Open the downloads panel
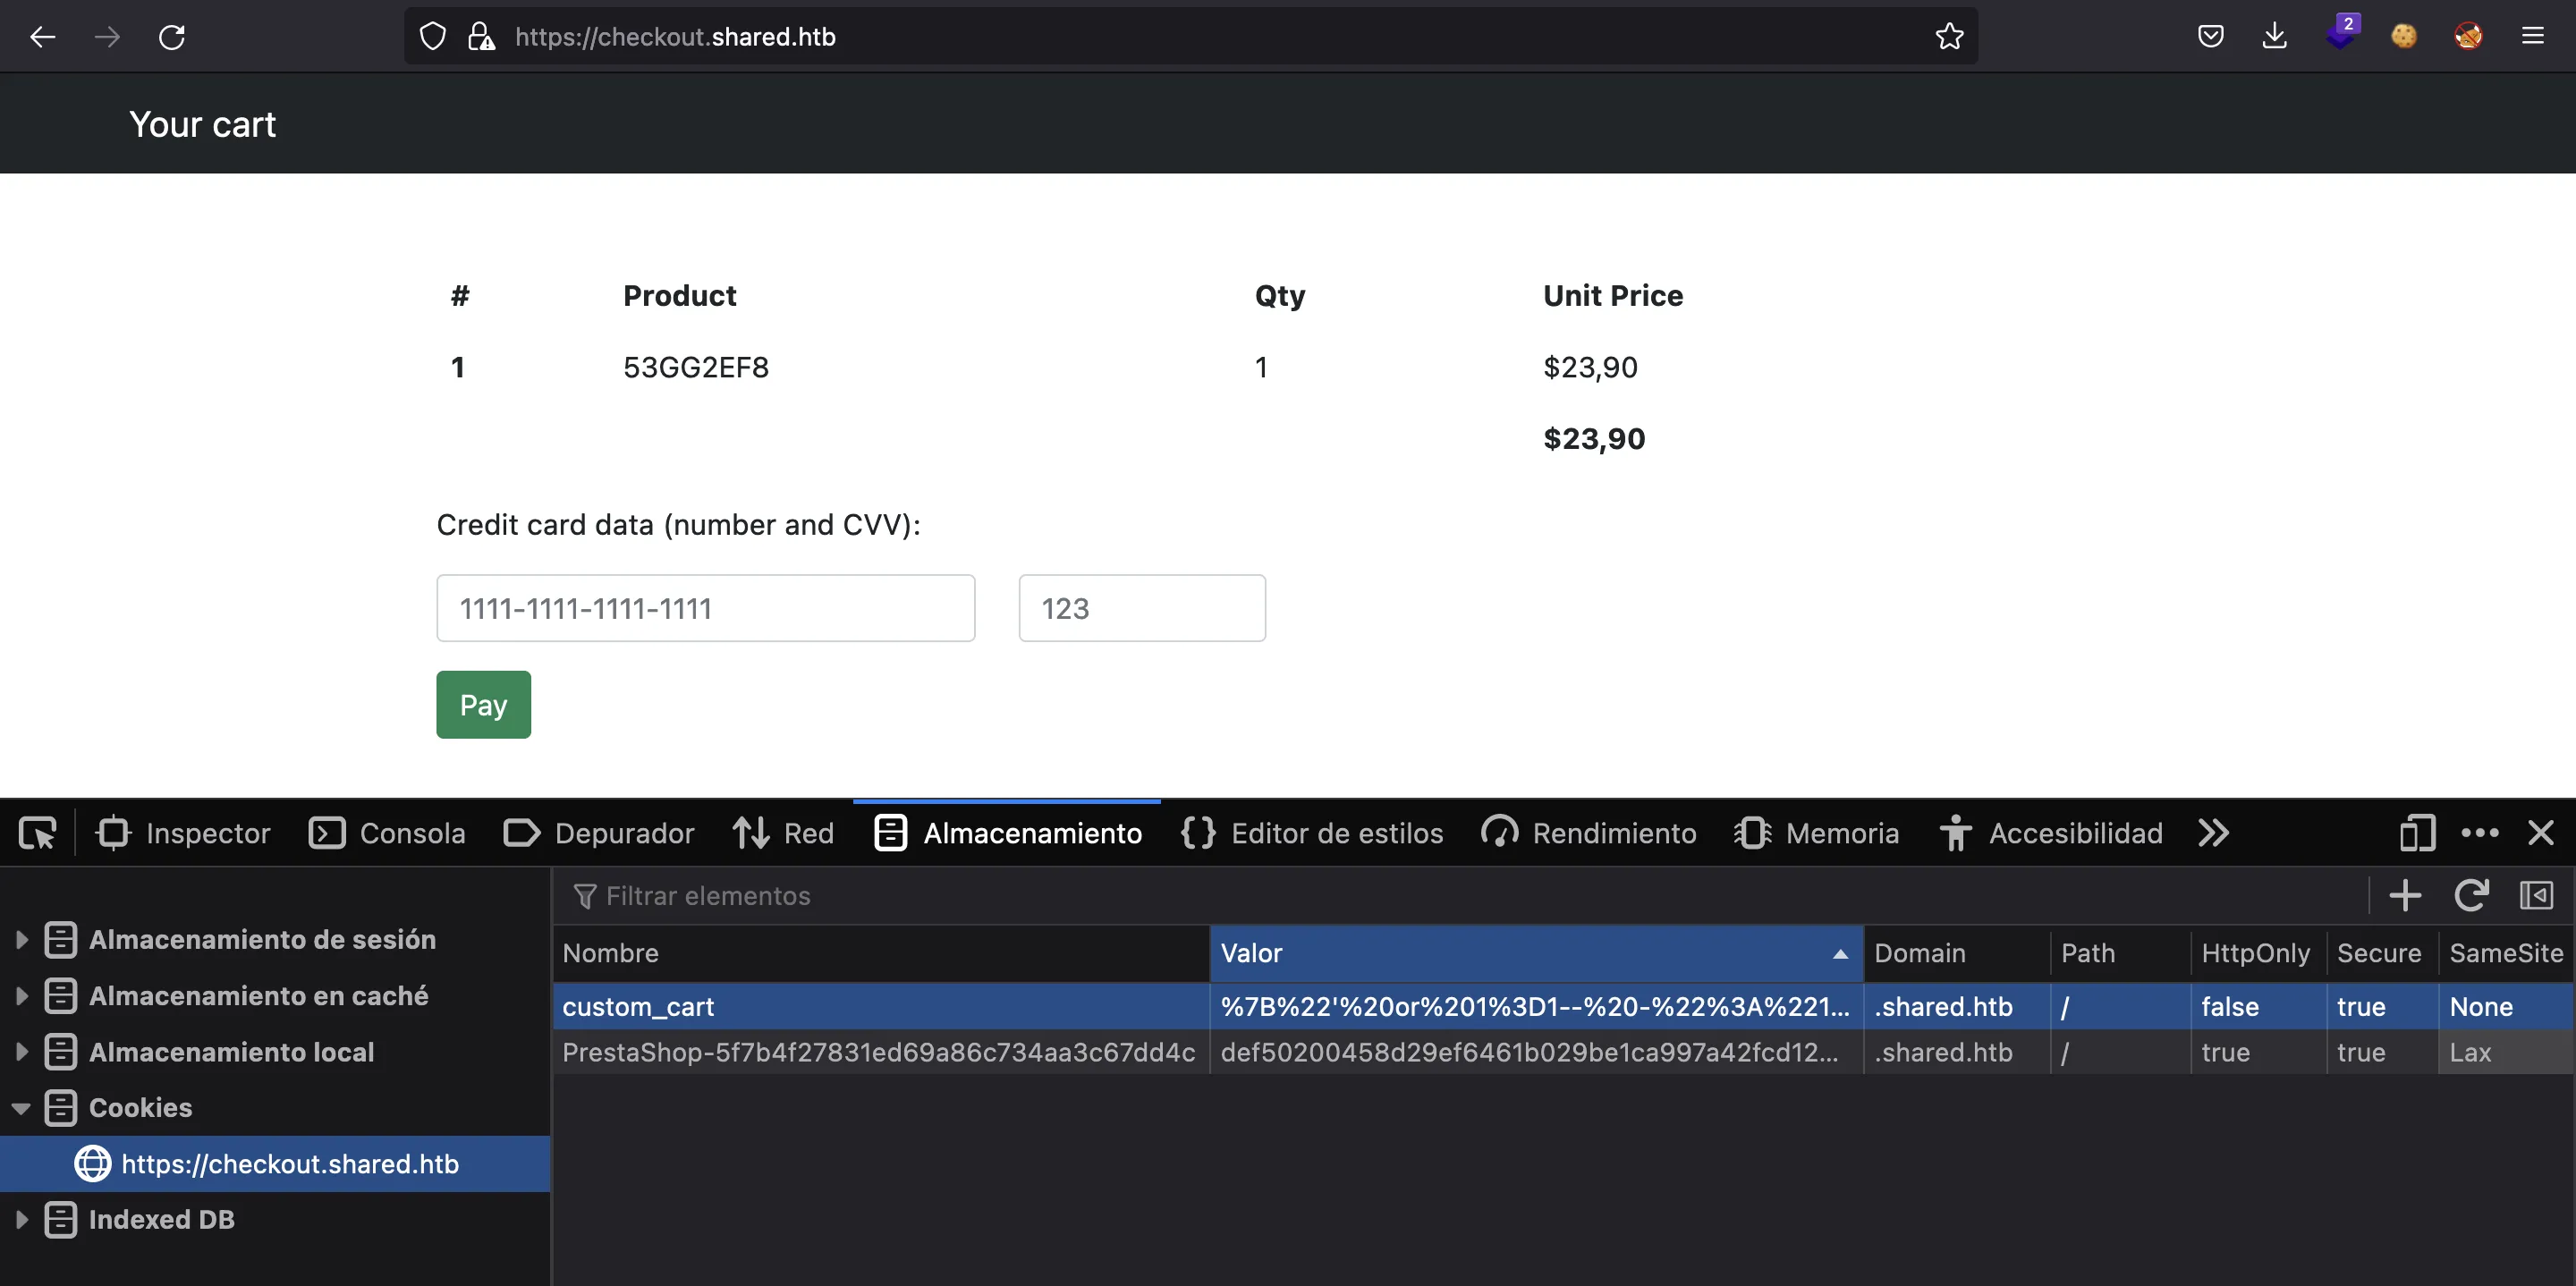This screenshot has width=2576, height=1286. coord(2274,37)
